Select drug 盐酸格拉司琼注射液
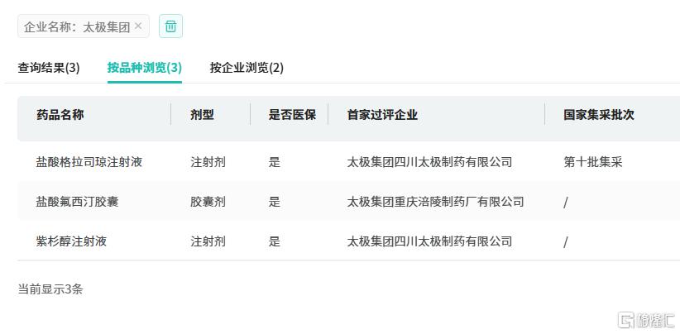This screenshot has height=334, width=680. point(89,162)
